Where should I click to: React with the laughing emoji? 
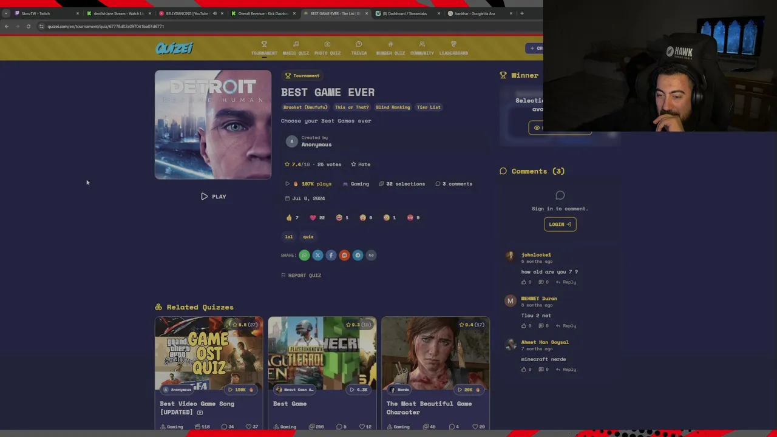coord(342,217)
